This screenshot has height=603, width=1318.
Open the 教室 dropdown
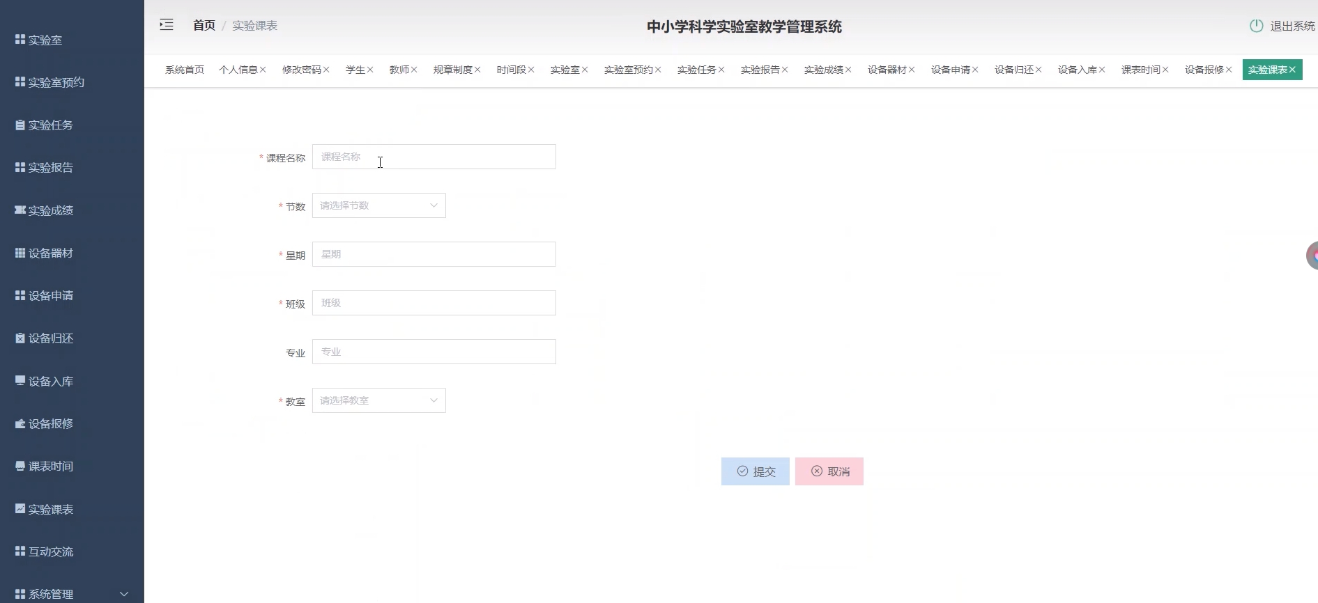(x=378, y=400)
